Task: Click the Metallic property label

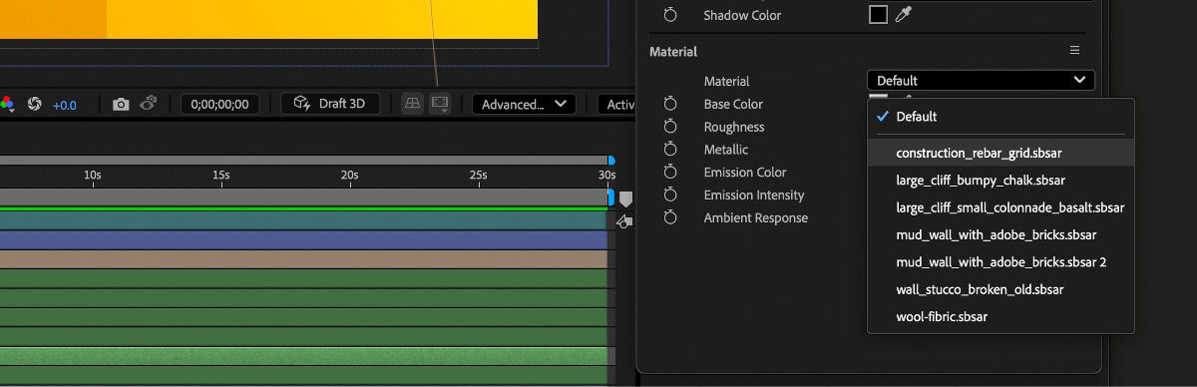Action: (726, 150)
